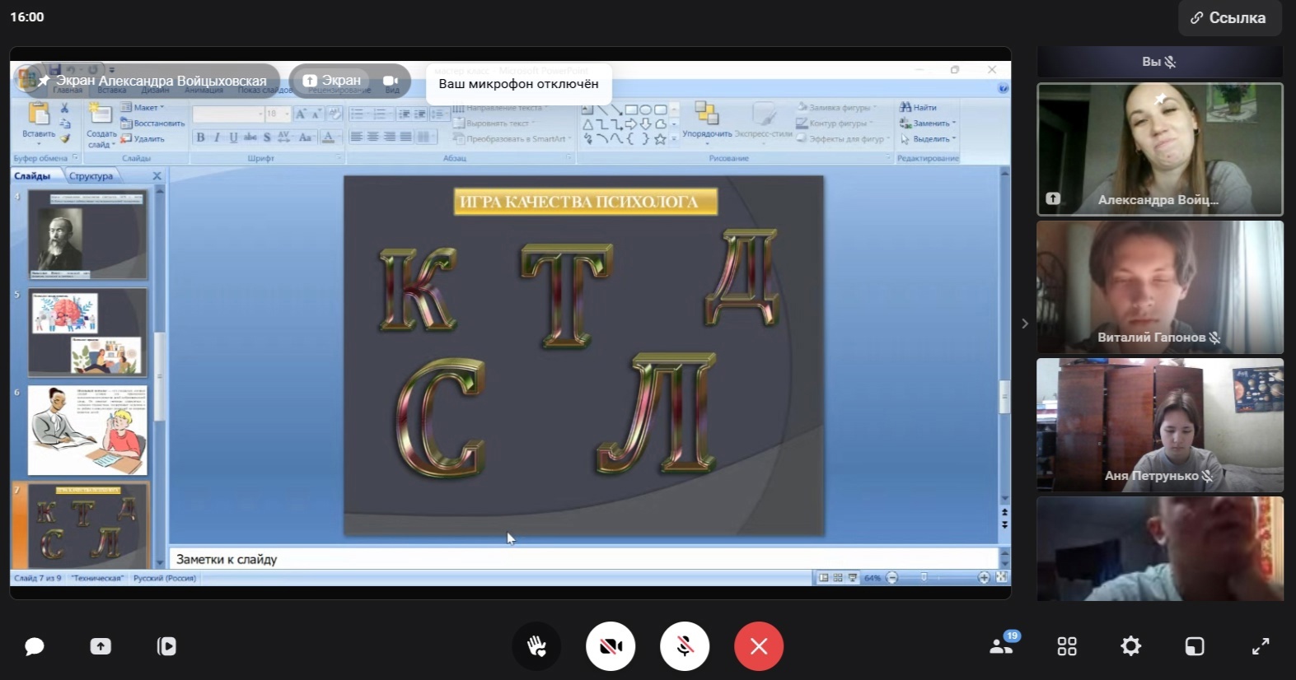Open call settings gear
Screen dimensions: 1296x680
pyautogui.click(x=1131, y=646)
